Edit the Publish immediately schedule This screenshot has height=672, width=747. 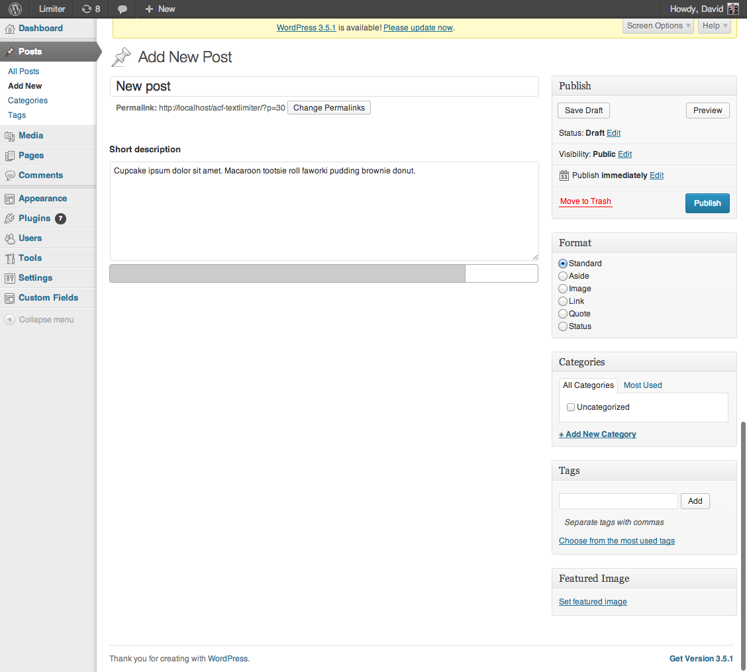(x=656, y=175)
